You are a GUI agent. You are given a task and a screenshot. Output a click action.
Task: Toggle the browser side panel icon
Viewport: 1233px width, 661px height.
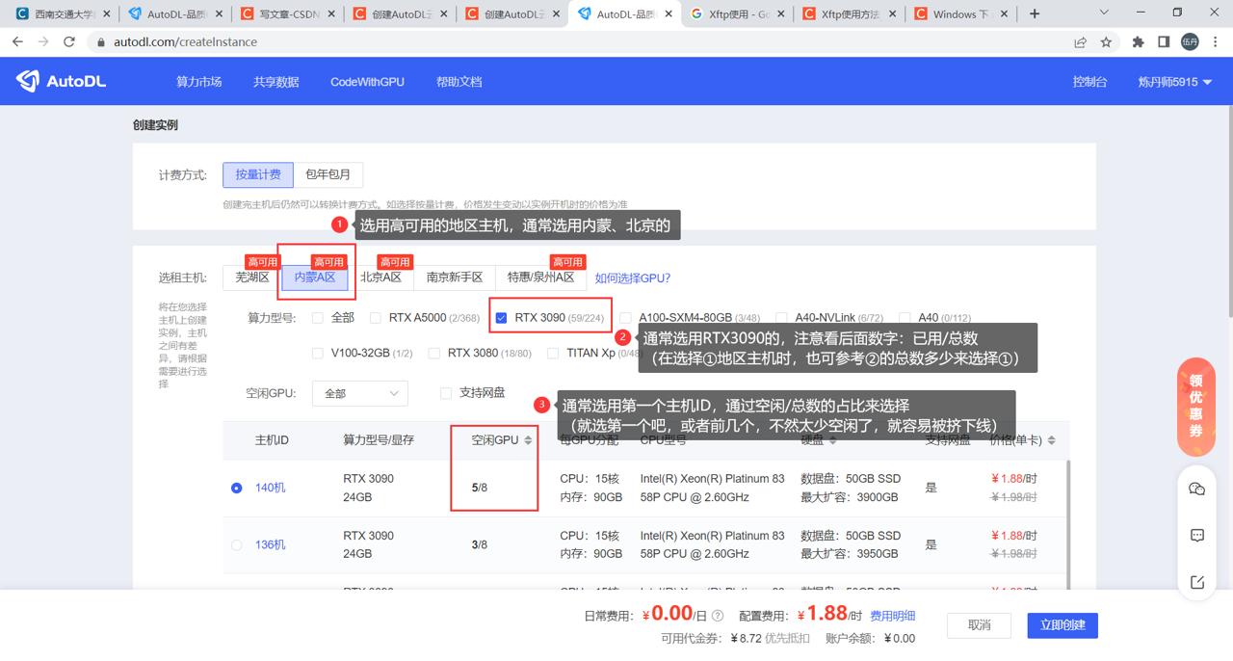point(1164,42)
